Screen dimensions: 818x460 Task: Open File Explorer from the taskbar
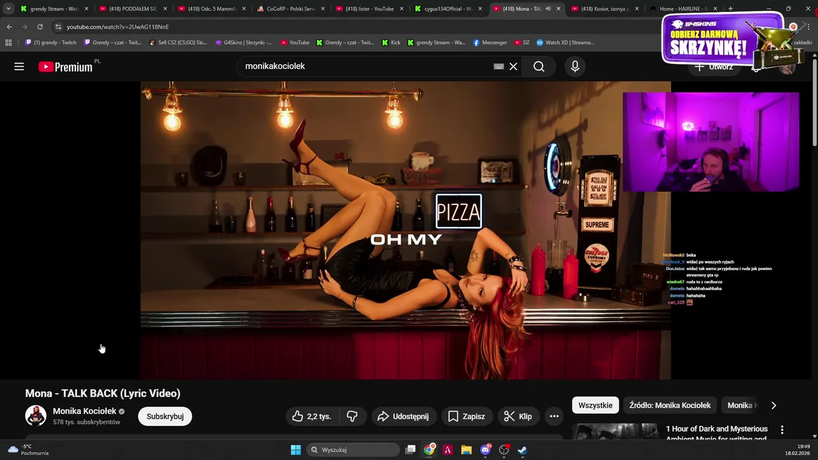(467, 450)
